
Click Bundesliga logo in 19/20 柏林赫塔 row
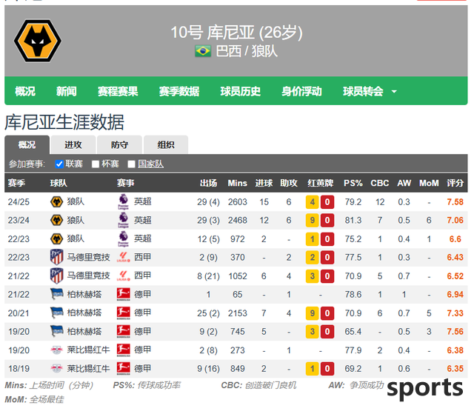pos(124,332)
